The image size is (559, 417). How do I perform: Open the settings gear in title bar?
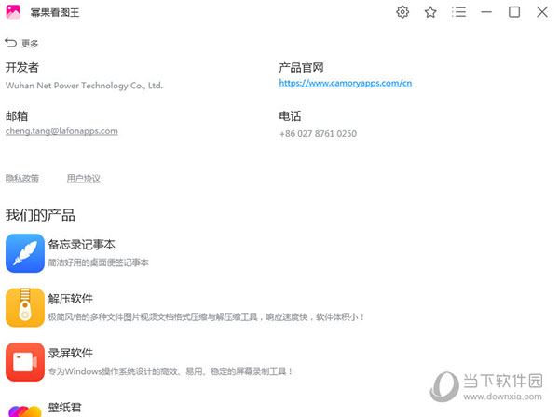click(x=402, y=12)
